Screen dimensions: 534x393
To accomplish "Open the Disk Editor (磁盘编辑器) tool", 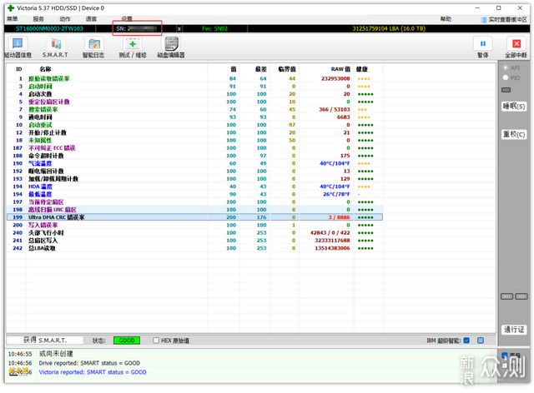I will coord(171,47).
